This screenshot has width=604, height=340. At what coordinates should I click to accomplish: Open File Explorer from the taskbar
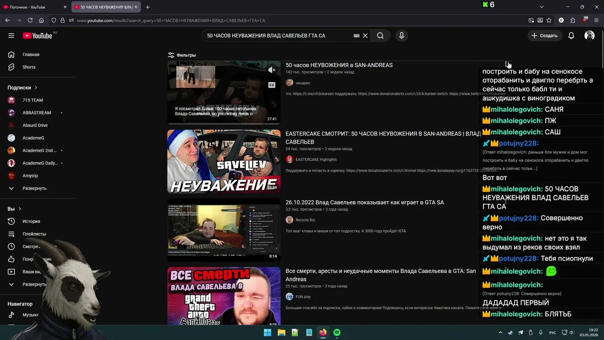click(281, 332)
